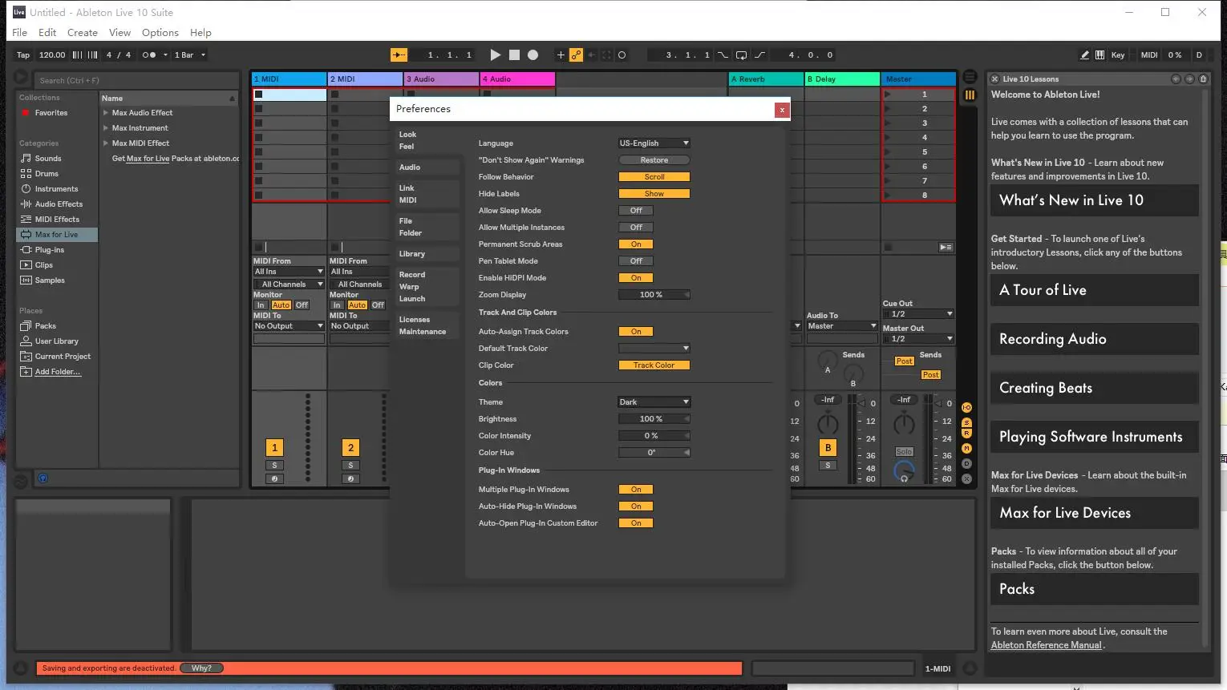Toggle Auto-Open Plug-In Custom Editor
Screen dimensions: 1227x690
pos(636,523)
